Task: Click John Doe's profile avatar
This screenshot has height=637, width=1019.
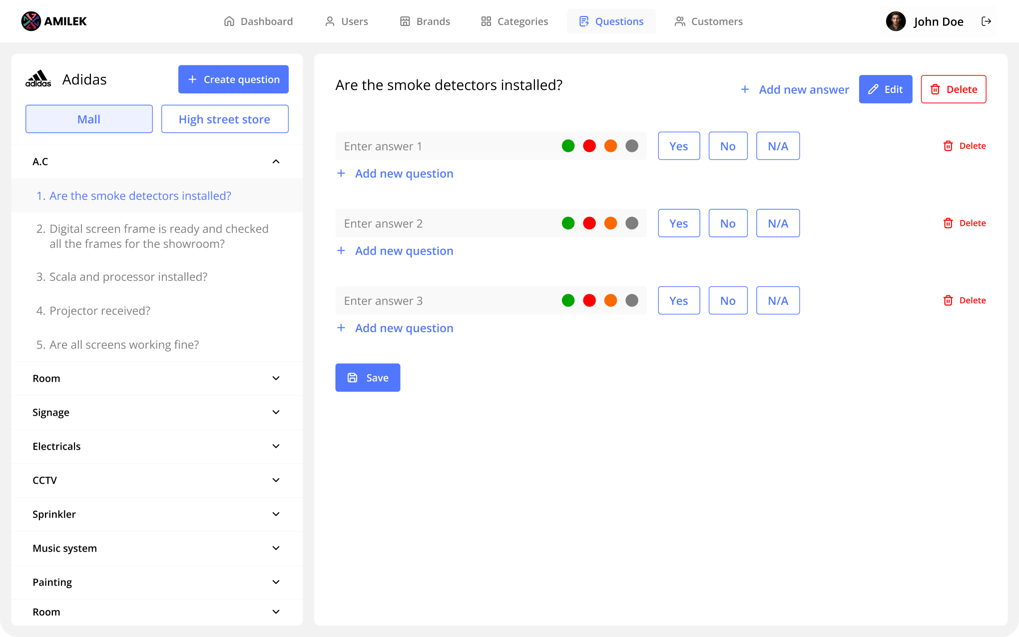Action: pos(896,21)
